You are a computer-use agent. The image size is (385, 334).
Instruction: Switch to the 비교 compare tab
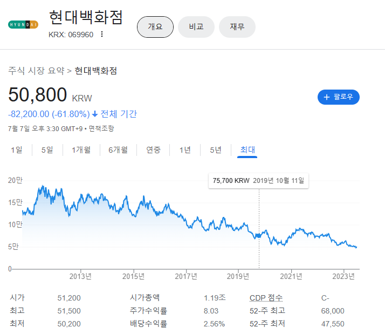point(196,27)
